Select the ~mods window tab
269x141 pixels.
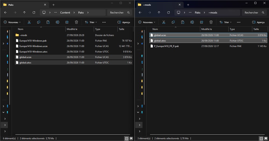[x=160, y=5]
